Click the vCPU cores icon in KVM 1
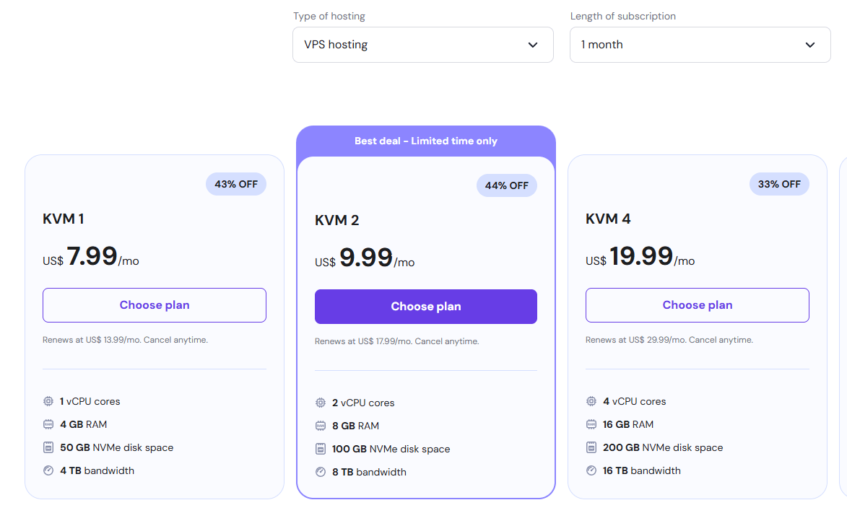Screen dimensions: 847x513 click(48, 401)
